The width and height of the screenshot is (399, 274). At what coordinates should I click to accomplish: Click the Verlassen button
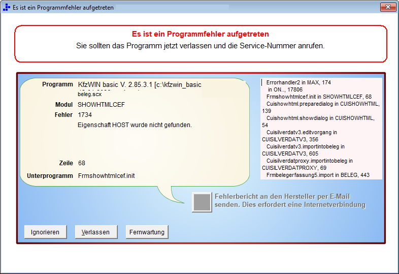click(96, 232)
